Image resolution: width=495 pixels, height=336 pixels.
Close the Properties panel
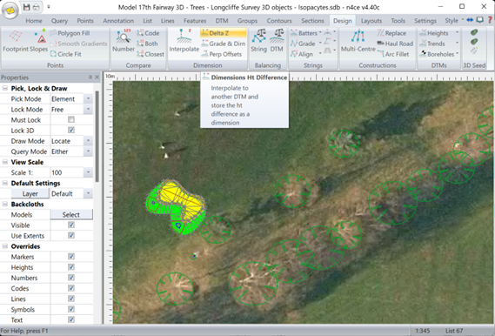(97, 77)
